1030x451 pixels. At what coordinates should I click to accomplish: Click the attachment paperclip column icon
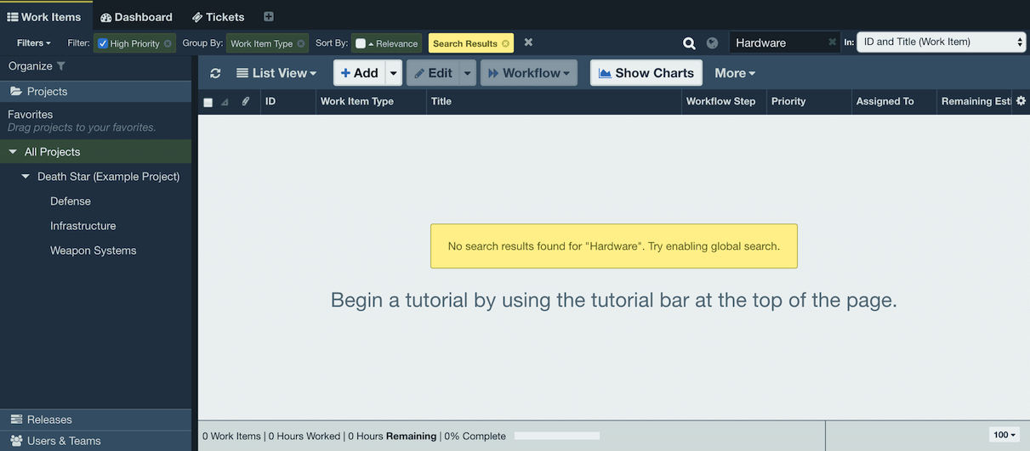coord(246,102)
